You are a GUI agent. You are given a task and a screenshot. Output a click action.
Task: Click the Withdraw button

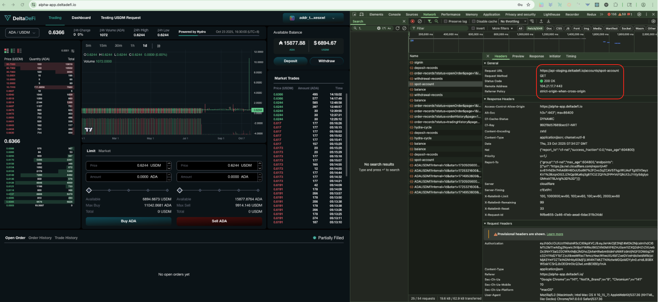(326, 61)
